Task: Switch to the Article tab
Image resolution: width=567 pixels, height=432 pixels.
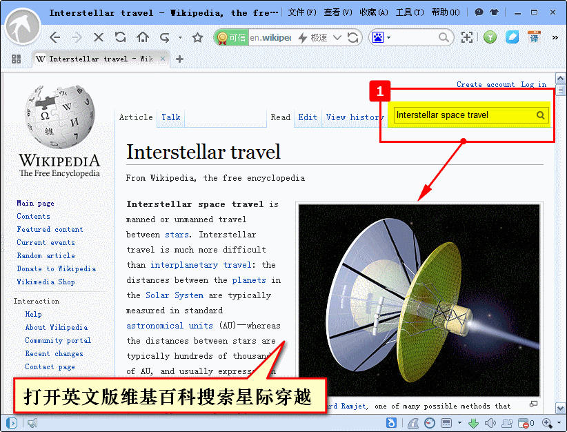Action: coord(136,117)
